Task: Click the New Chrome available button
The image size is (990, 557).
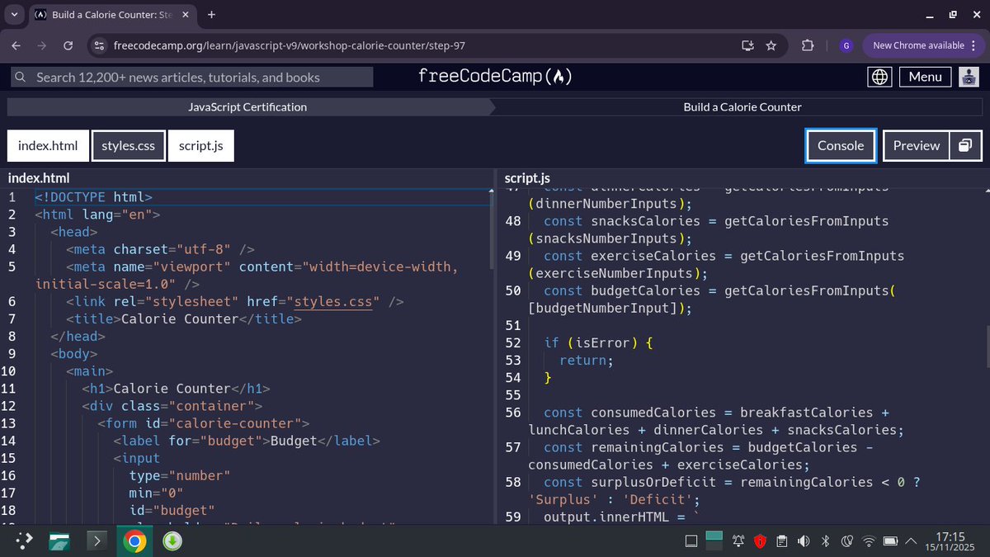Action: coord(917,45)
